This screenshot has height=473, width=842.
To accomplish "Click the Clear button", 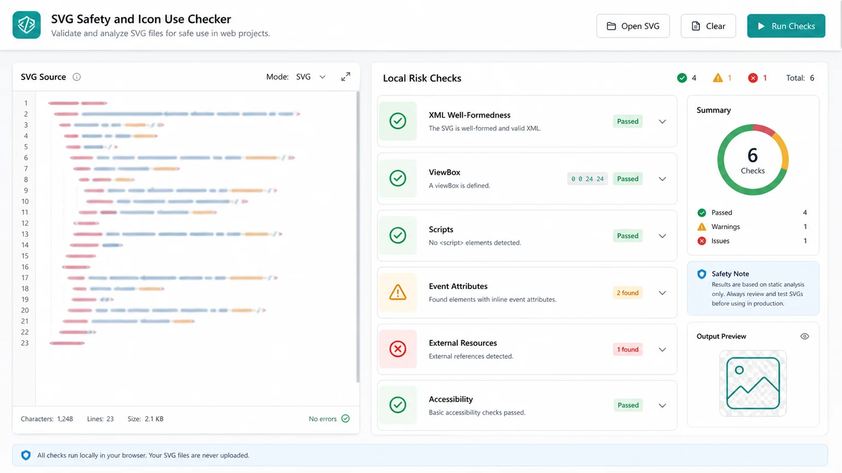I will click(x=708, y=26).
